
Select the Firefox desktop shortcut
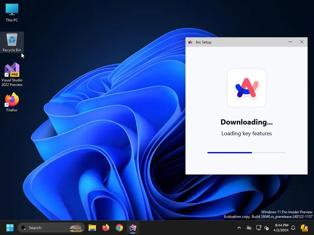tap(12, 102)
